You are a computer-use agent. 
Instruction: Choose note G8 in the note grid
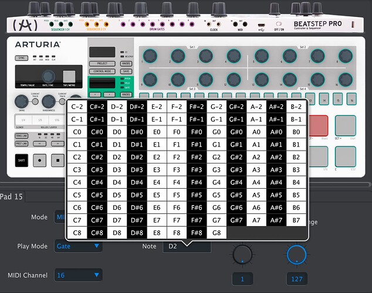click(x=217, y=233)
